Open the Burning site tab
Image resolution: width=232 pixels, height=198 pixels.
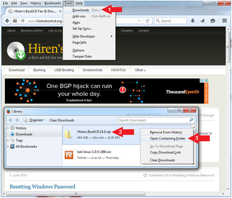(40, 70)
